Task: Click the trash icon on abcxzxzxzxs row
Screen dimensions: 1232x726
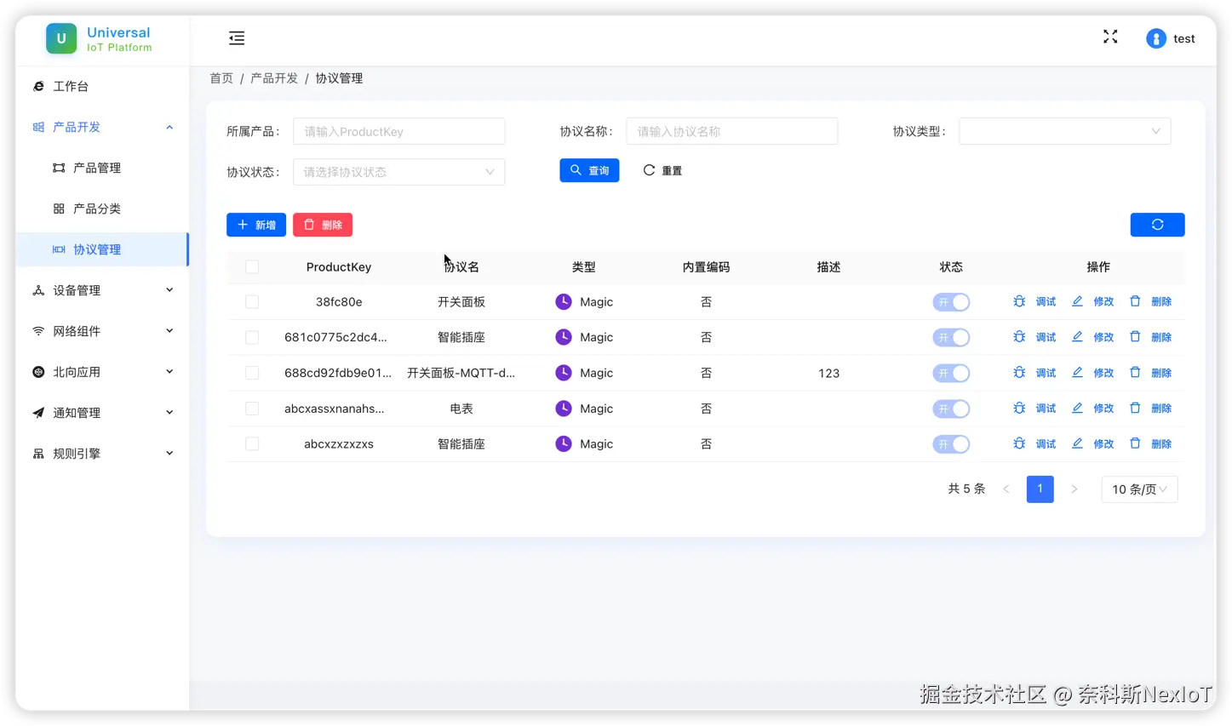Action: [1135, 443]
